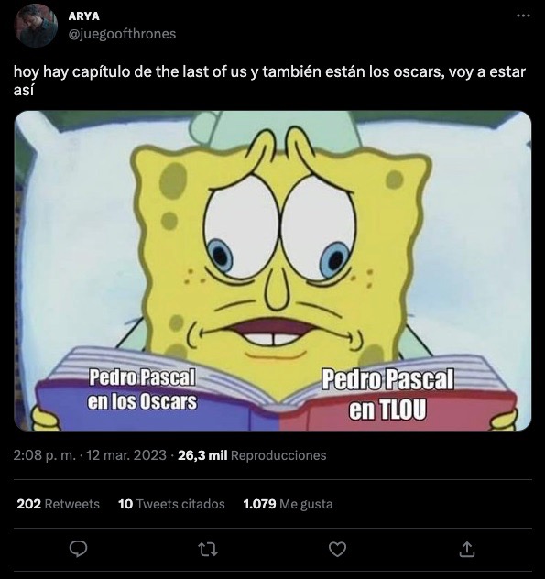Click the word 'así' in the tweet
The image size is (545, 579).
point(24,90)
